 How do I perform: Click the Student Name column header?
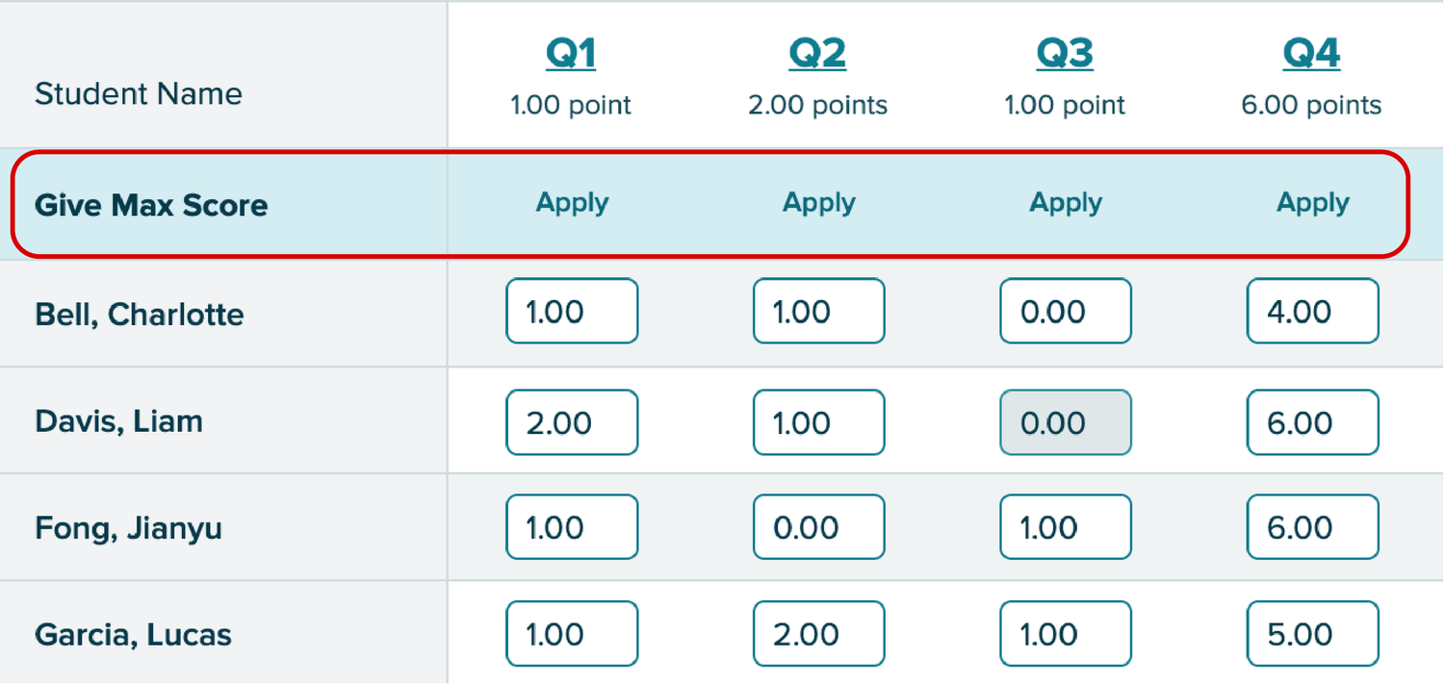[139, 94]
